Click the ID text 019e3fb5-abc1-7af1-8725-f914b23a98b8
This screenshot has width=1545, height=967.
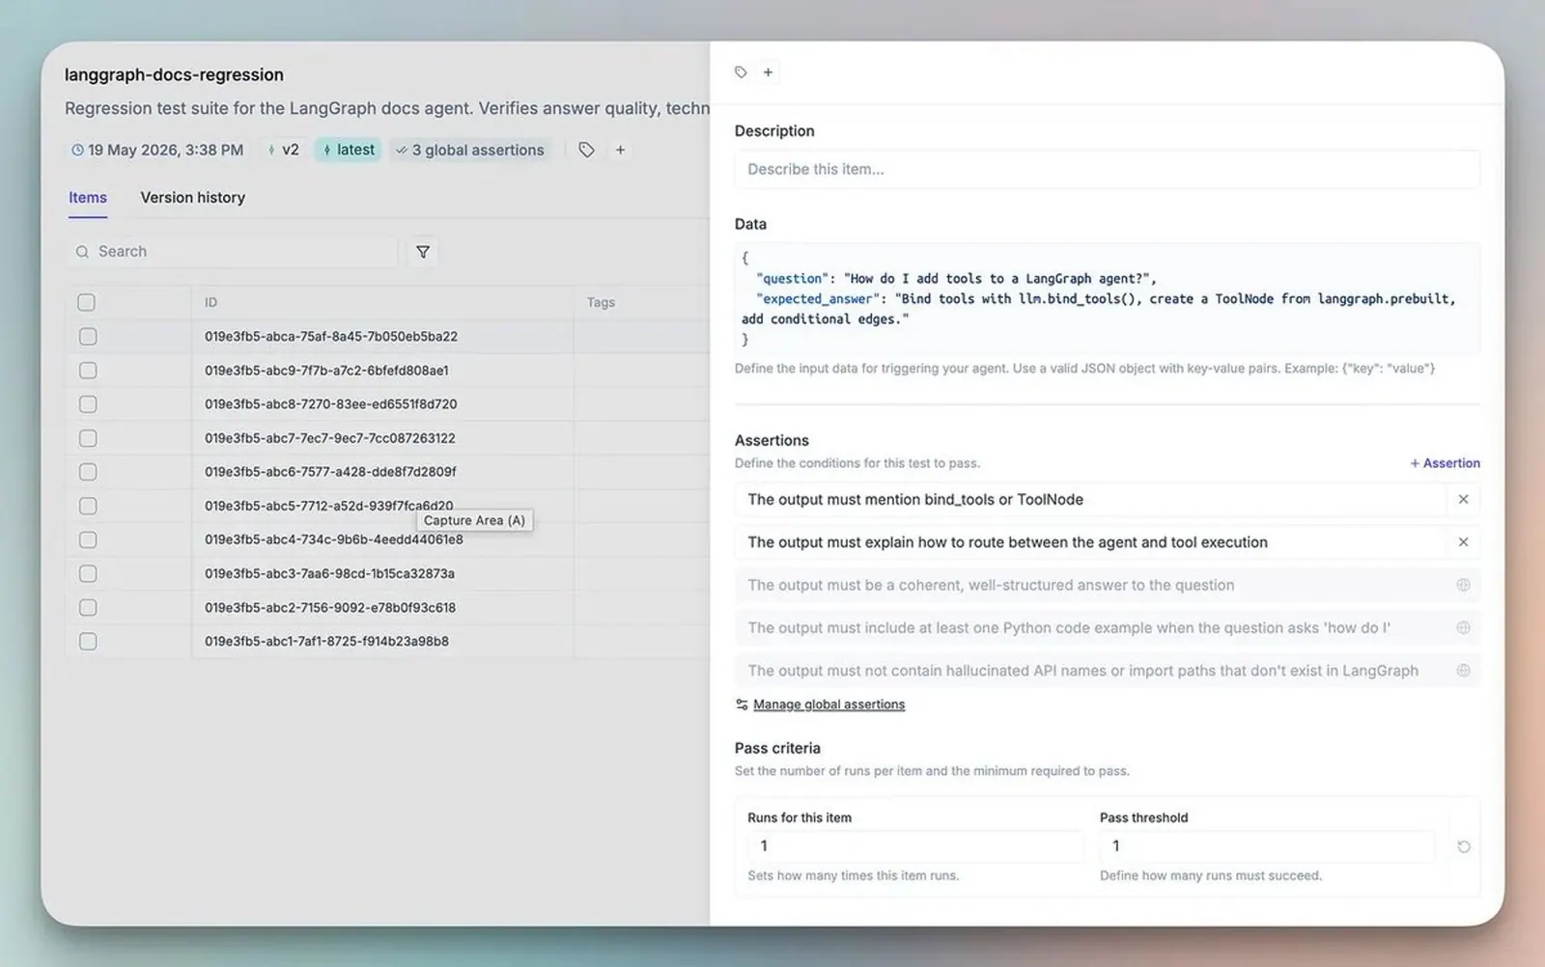[326, 642]
